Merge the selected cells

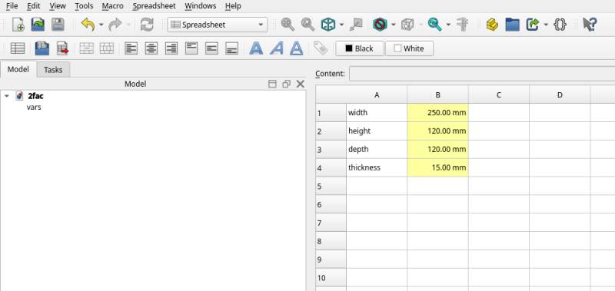click(87, 48)
